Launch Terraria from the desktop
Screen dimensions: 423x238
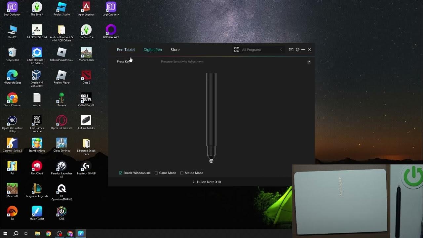coord(61,100)
